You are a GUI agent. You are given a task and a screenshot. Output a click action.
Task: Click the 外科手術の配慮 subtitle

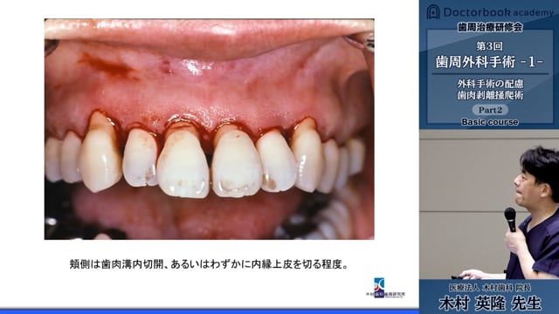coord(490,84)
